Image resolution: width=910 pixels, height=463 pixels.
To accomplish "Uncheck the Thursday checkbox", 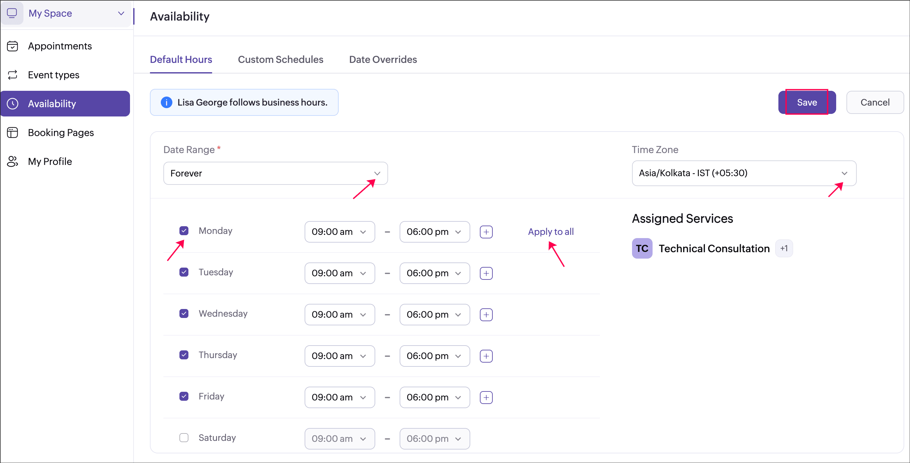I will click(184, 355).
